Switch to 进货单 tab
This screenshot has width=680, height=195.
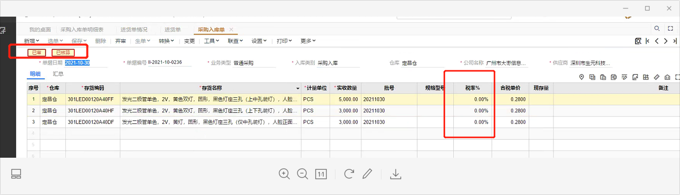[173, 30]
